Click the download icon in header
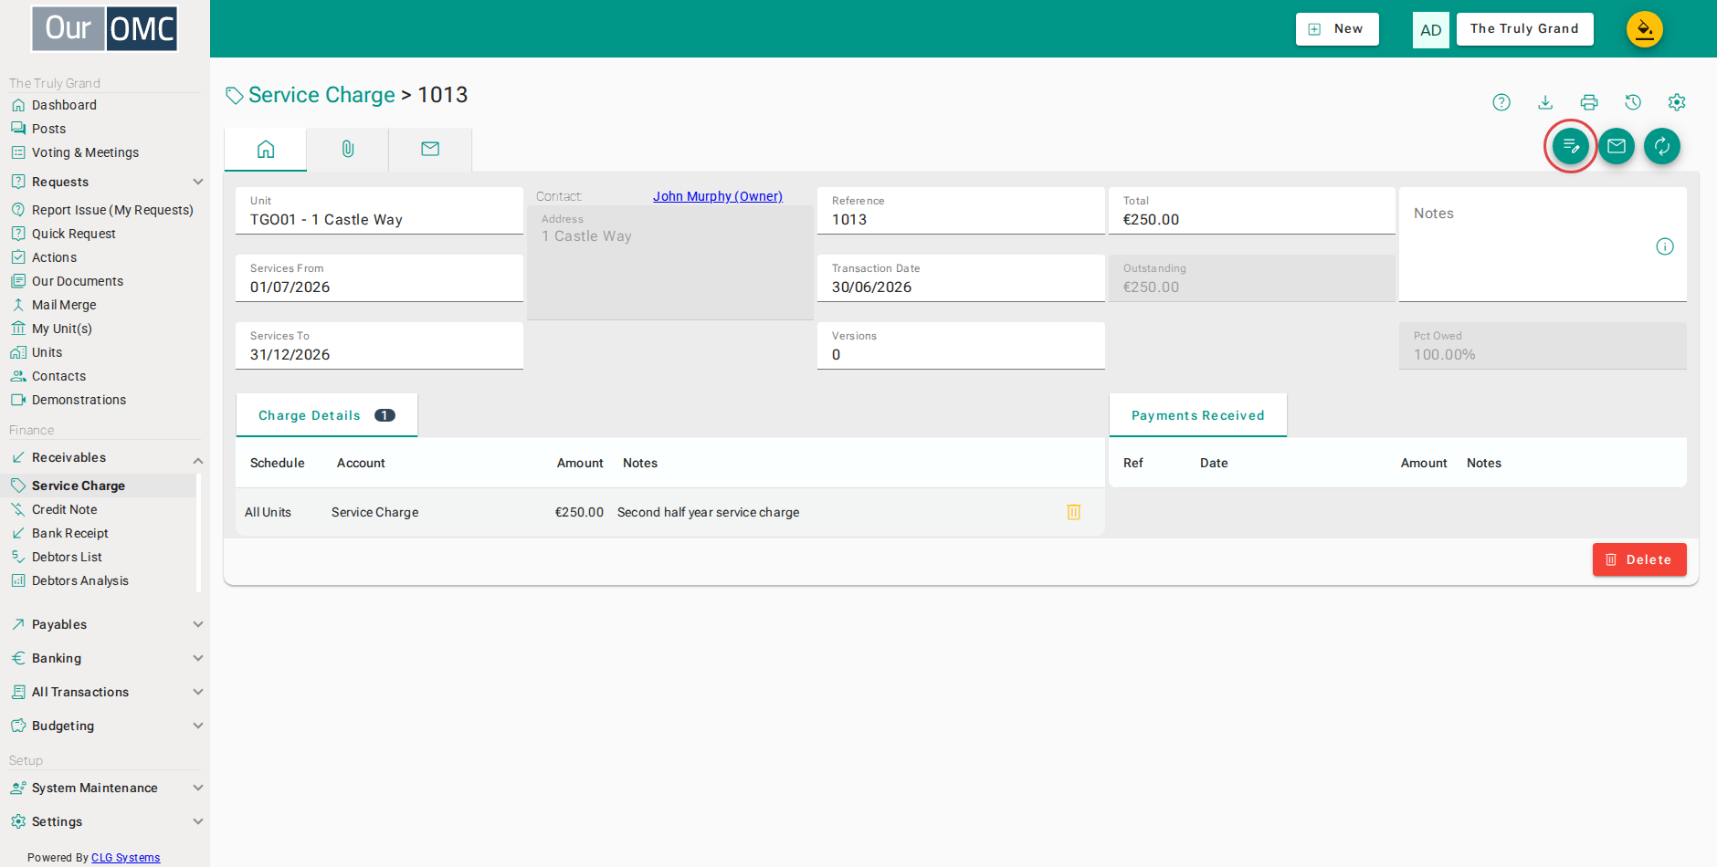The image size is (1717, 867). [1545, 102]
